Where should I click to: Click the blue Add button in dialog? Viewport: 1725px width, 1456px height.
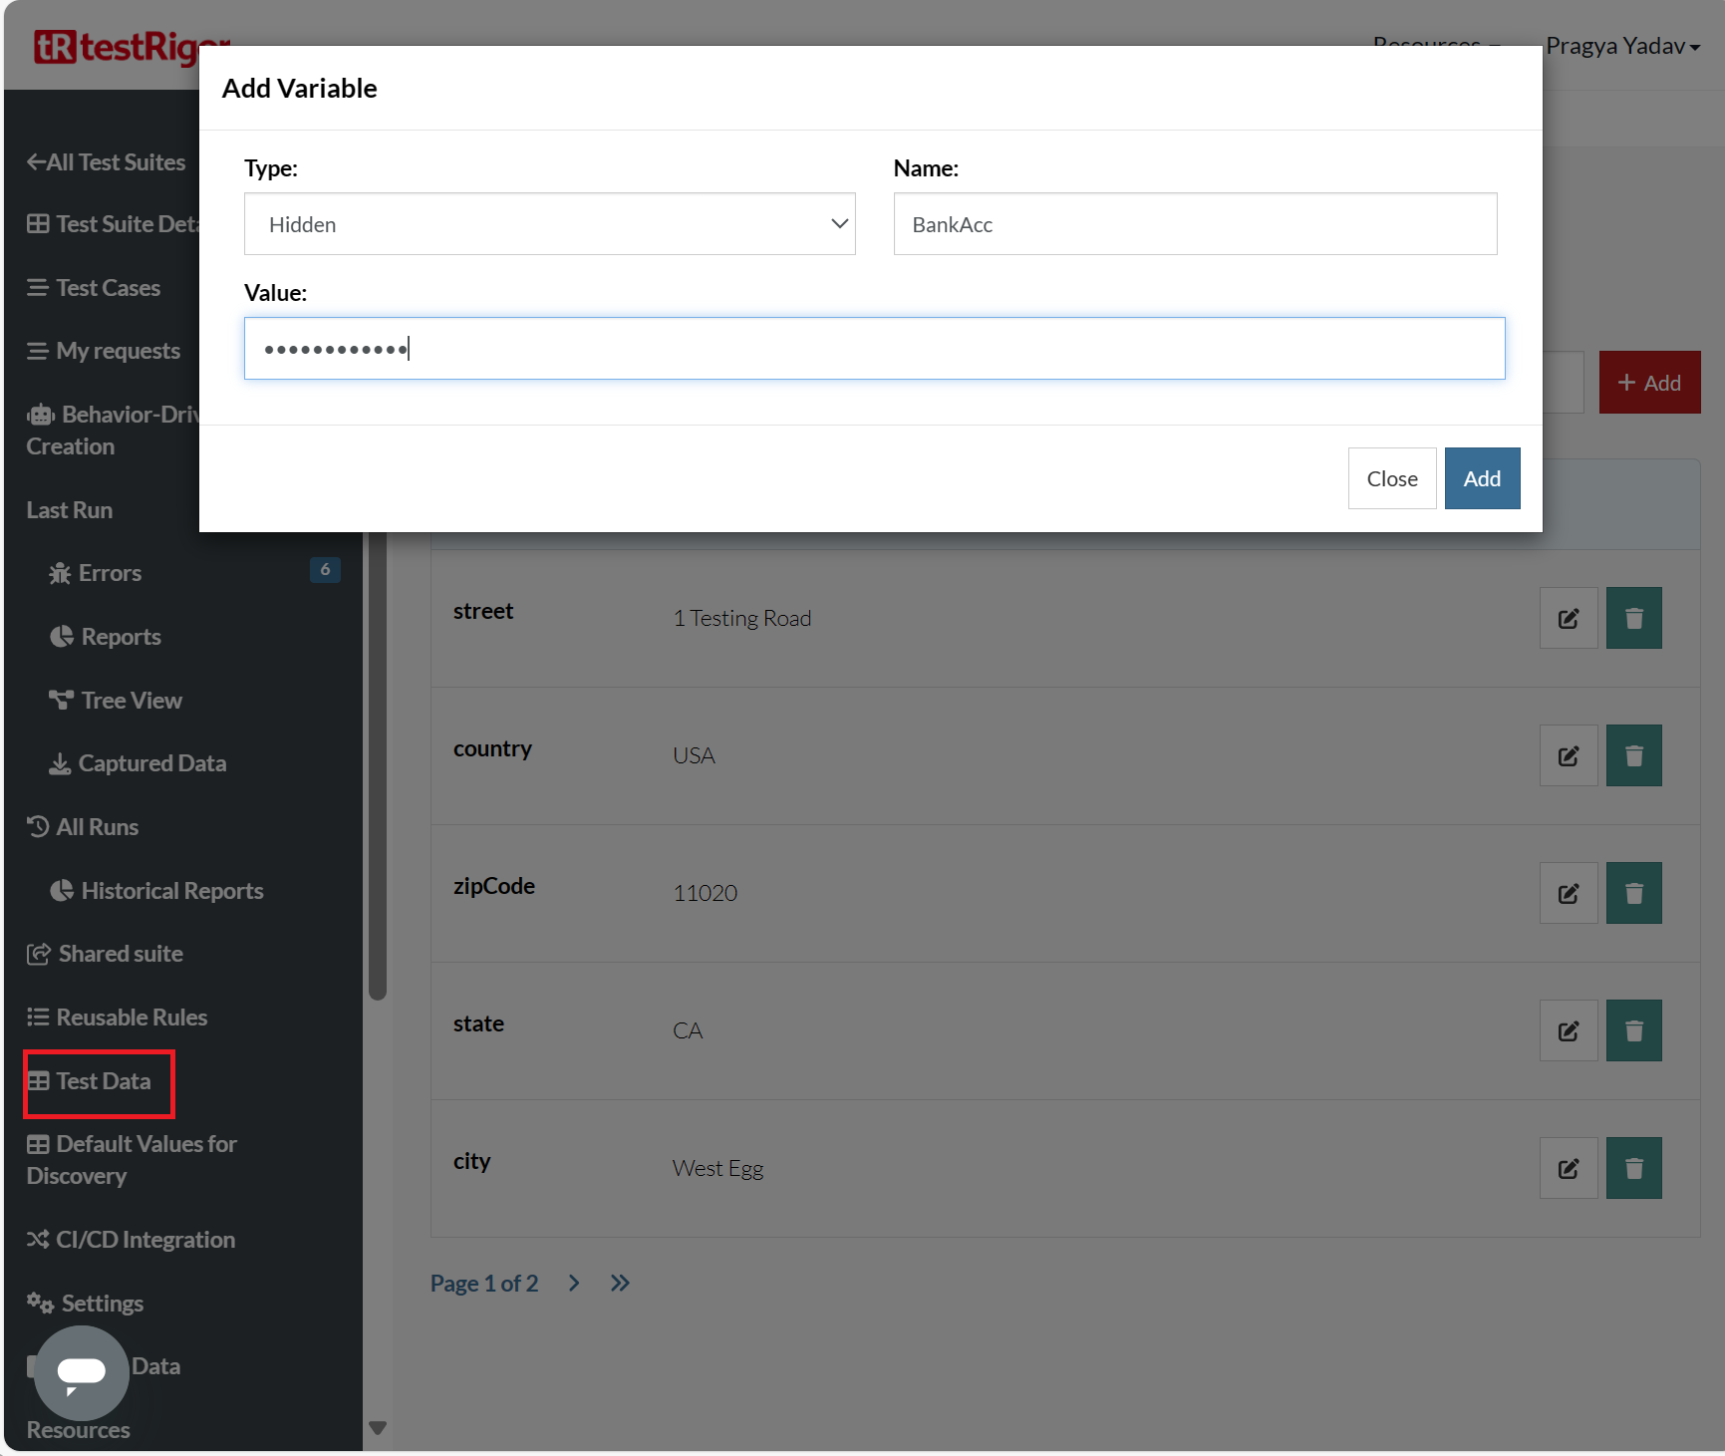point(1481,478)
